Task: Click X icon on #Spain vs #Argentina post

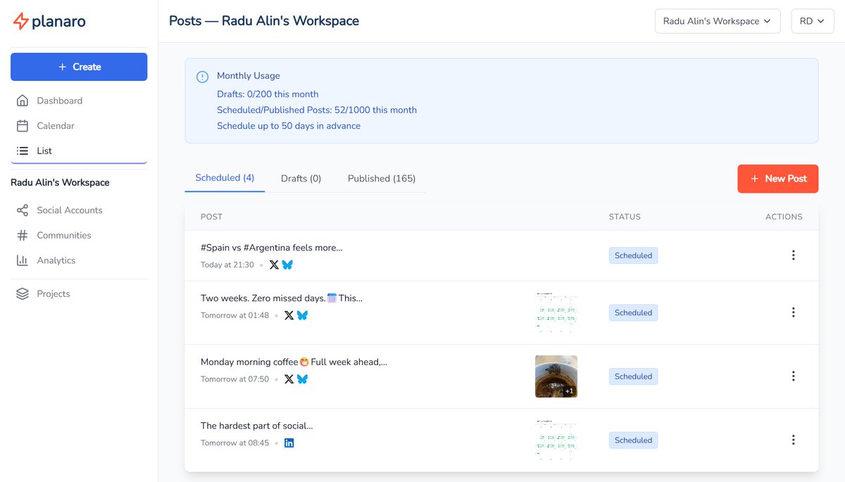Action: click(x=274, y=265)
